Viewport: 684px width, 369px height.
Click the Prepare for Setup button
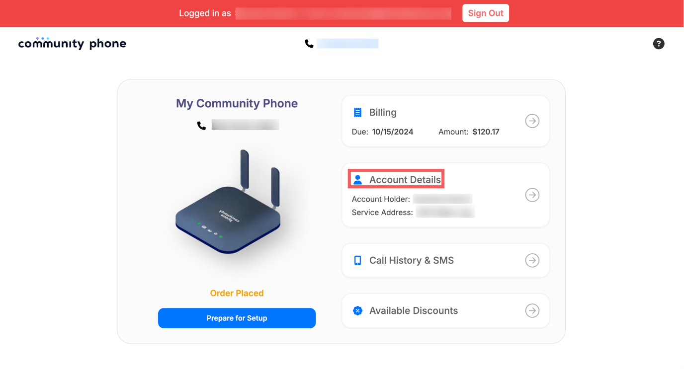237,318
